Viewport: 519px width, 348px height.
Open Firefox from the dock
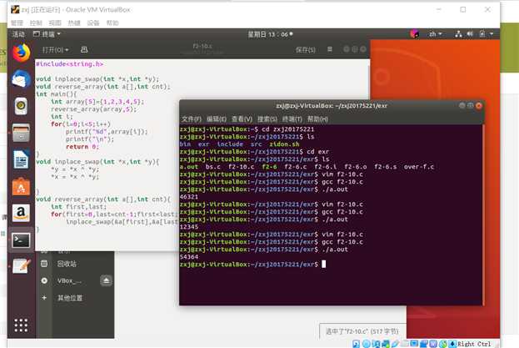21,53
